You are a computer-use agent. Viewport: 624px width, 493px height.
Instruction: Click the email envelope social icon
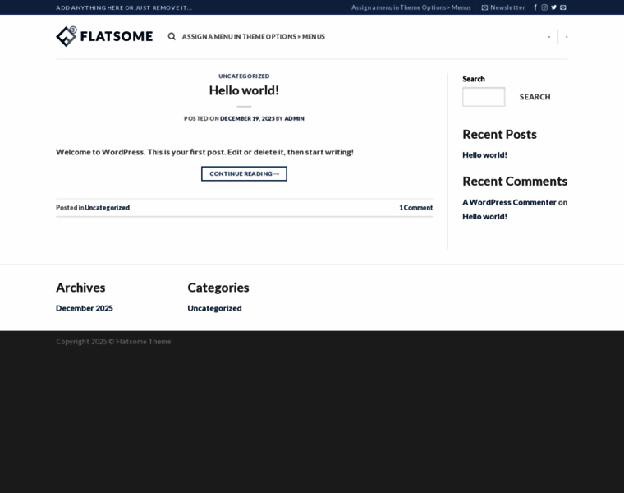[563, 7]
